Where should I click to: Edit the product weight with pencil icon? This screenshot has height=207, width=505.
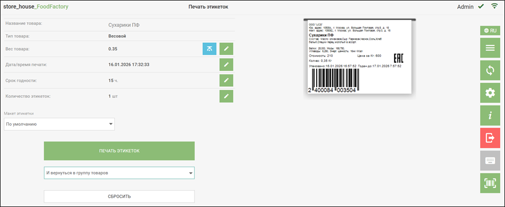click(x=227, y=49)
